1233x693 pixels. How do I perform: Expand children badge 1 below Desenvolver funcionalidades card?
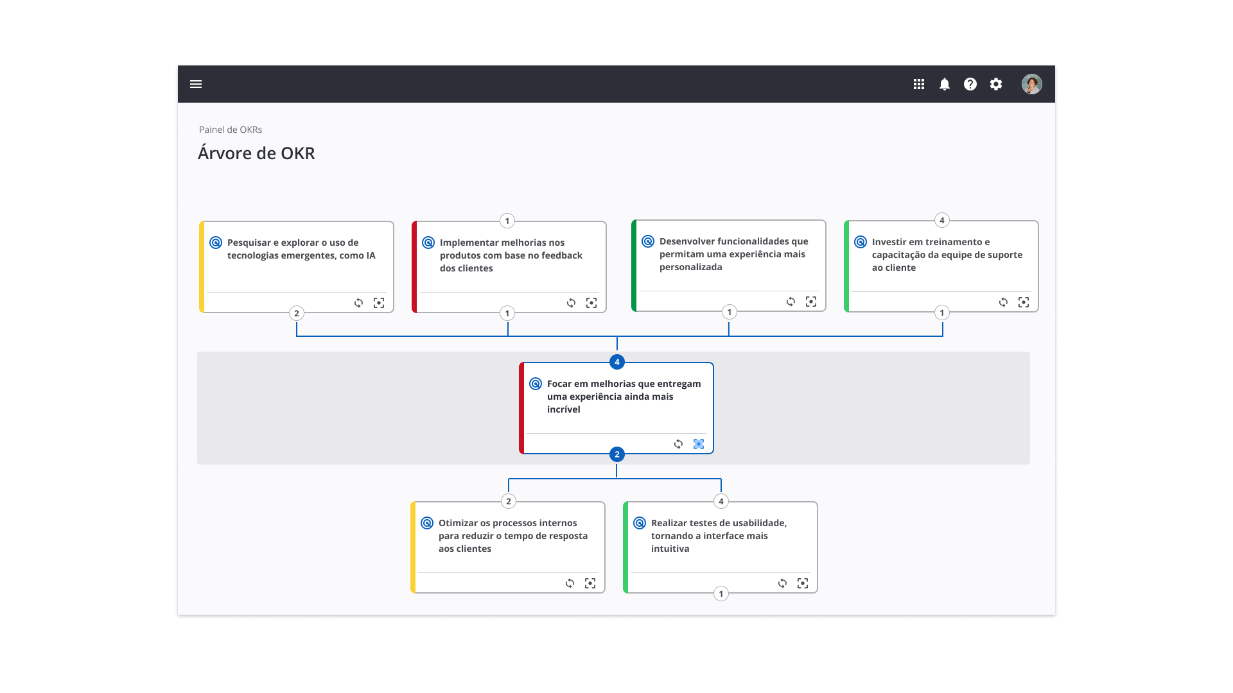click(x=730, y=312)
